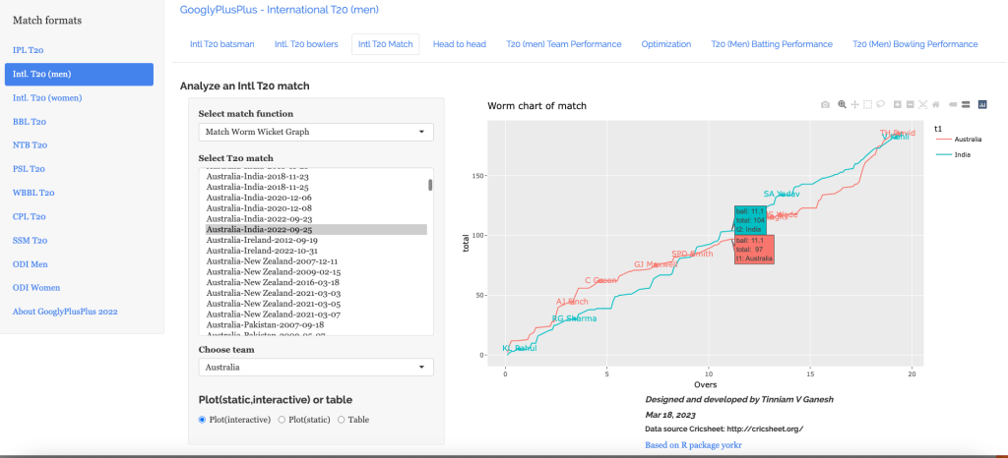Open the Select match function dropdown
Screen dimensions: 1008x458
316,132
